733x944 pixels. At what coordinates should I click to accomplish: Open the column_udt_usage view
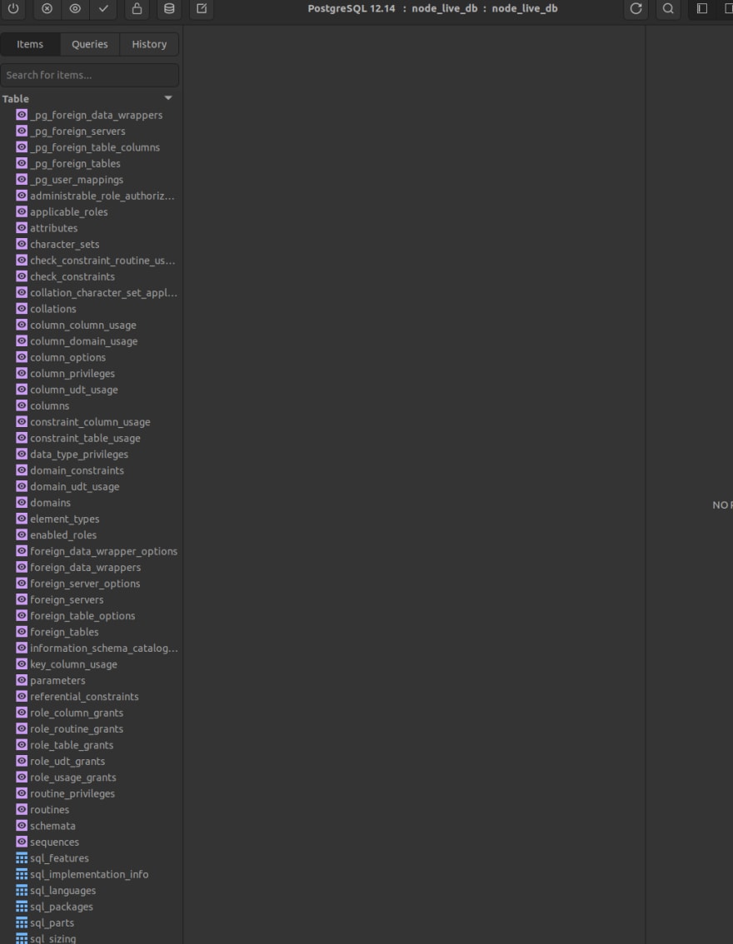[74, 390]
